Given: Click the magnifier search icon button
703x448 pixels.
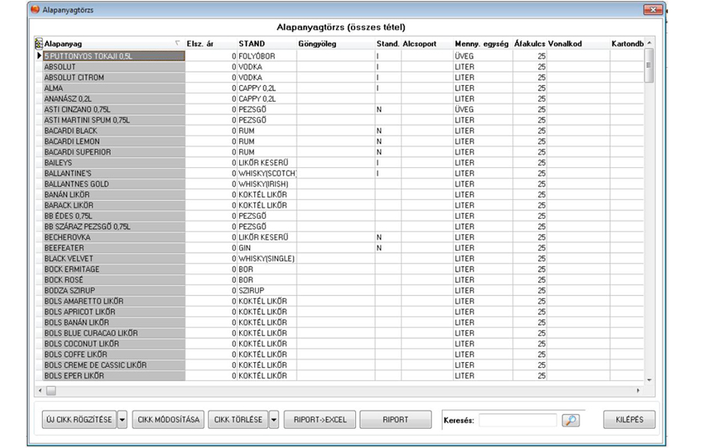Looking at the screenshot, I should (x=571, y=420).
